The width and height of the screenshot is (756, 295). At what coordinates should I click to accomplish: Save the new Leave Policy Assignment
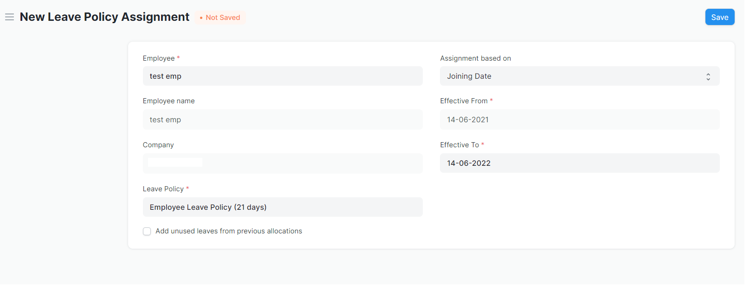click(720, 17)
